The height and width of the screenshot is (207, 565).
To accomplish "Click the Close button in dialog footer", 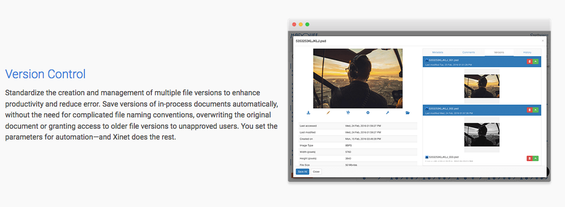I will 316,171.
